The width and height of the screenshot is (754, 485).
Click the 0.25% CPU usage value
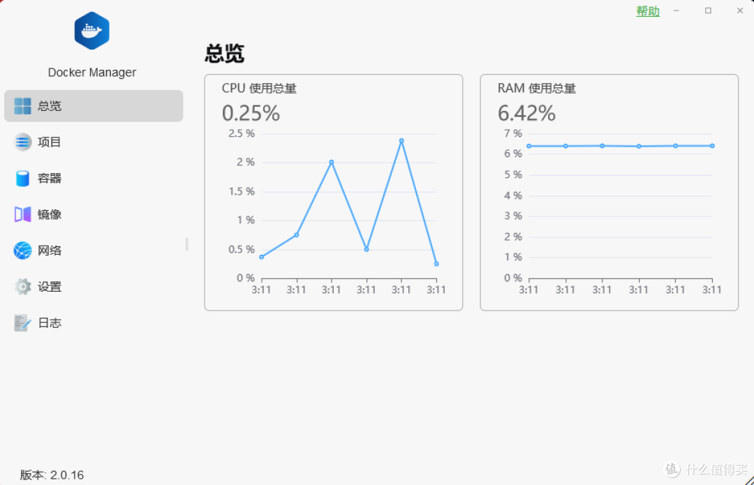(x=251, y=114)
